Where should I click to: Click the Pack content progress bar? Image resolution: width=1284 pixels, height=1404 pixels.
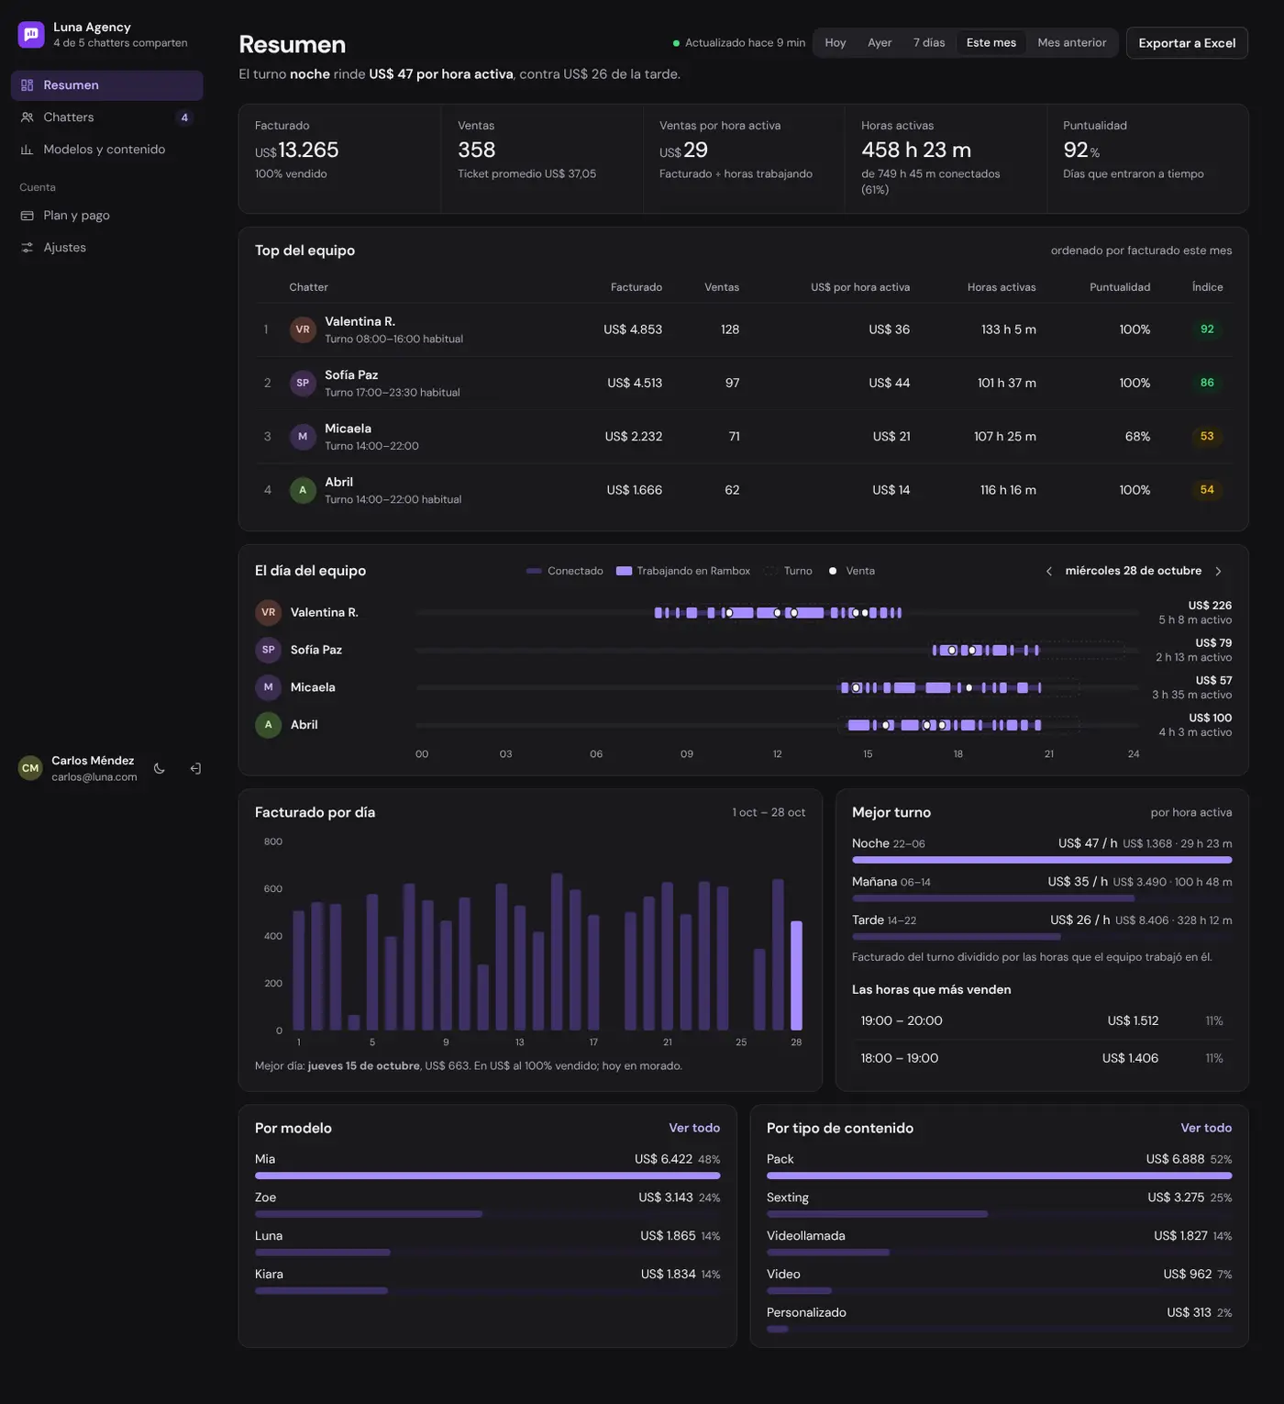(1000, 1176)
